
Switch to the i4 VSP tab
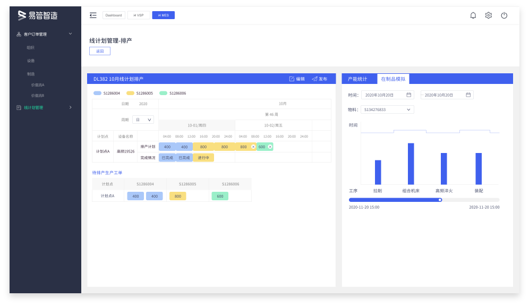coord(139,15)
